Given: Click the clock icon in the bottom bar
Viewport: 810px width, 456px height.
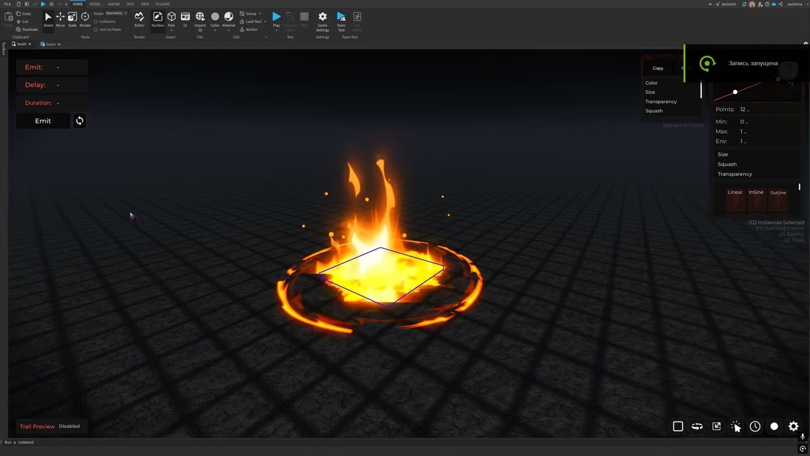Looking at the screenshot, I should [x=755, y=426].
